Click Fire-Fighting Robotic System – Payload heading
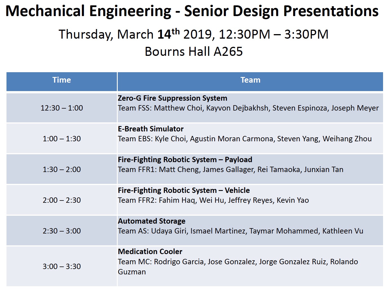 [185, 160]
